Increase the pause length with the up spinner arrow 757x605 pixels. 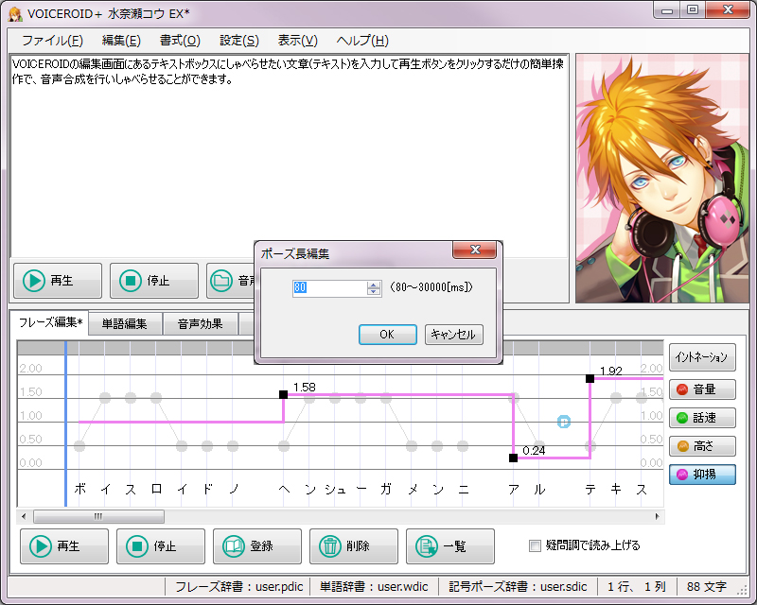pyautogui.click(x=374, y=285)
